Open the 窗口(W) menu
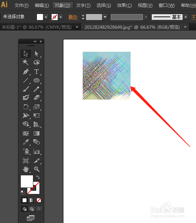Image resolution: width=196 pixels, height=223 pixels. (167, 5)
